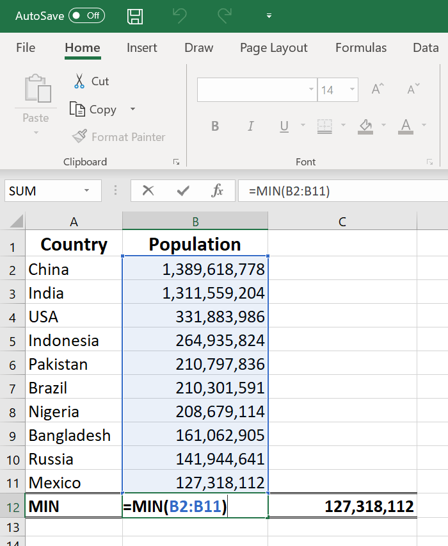The image size is (448, 546).
Task: Open Customize Quick Access Toolbar dropdown
Action: pos(269,15)
